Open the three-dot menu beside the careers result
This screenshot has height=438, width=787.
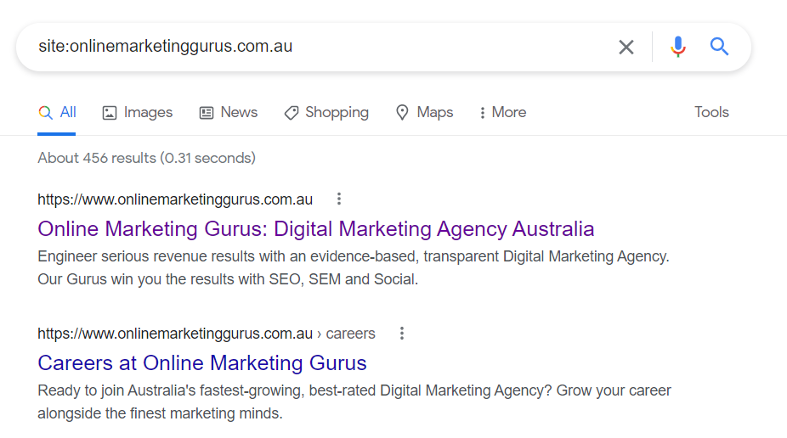coord(401,334)
